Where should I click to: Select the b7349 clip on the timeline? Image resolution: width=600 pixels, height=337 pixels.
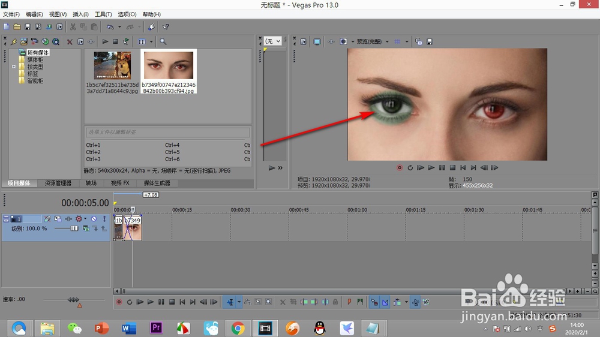[134, 228]
